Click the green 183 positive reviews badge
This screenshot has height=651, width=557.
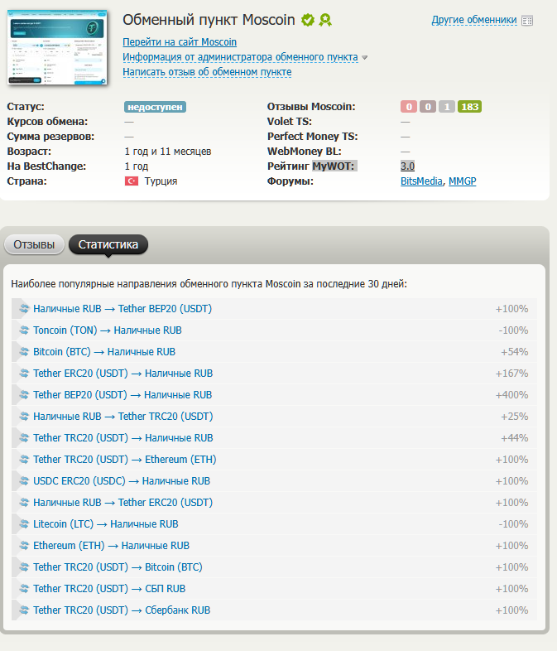coord(470,107)
